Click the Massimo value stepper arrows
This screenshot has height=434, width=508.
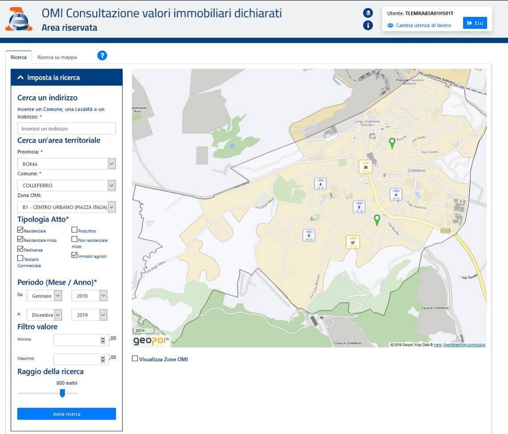pyautogui.click(x=103, y=359)
